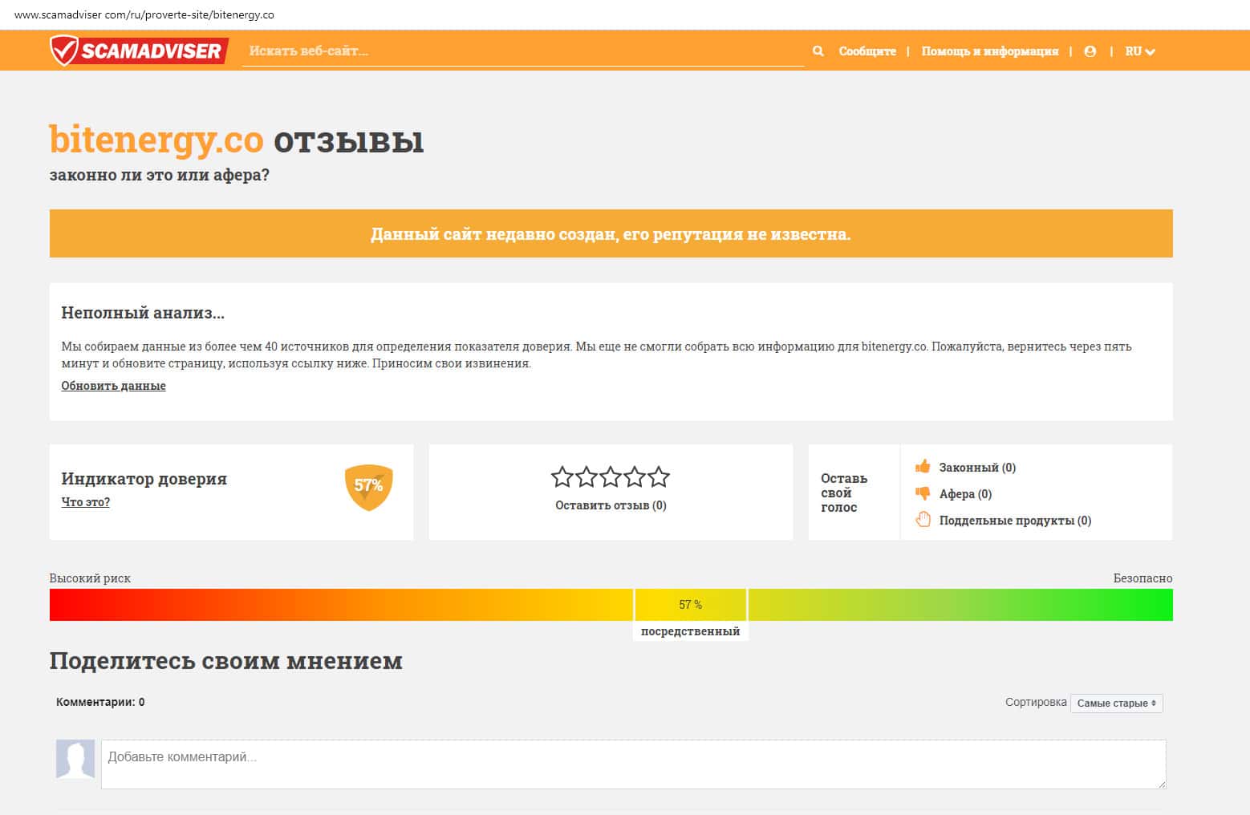
Task: Focus the Добавьте комментарий text box
Action: tap(633, 764)
